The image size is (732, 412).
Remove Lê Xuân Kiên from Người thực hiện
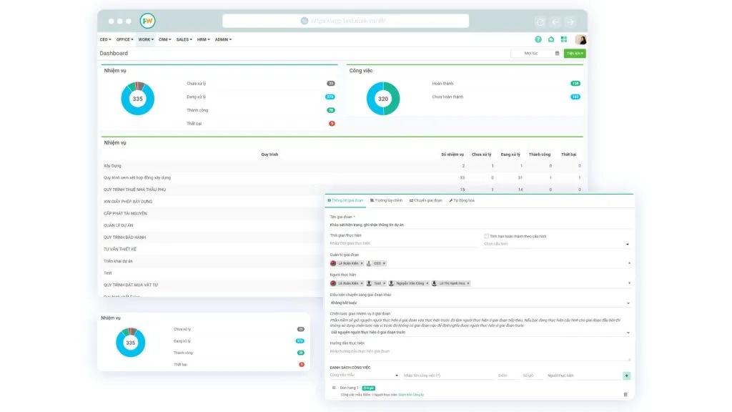362,283
